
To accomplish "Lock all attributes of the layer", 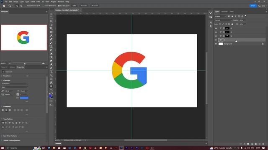I will (232, 24).
